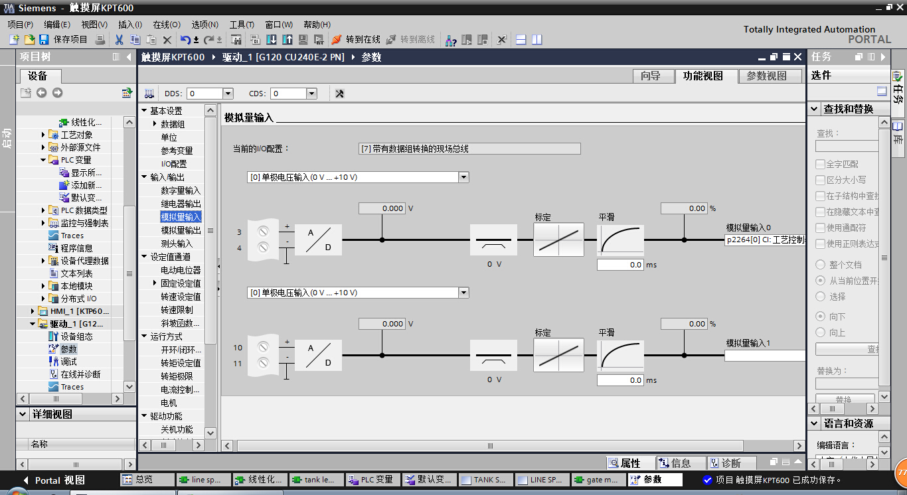Collapse the PLC 变量 tree node

tap(44, 160)
